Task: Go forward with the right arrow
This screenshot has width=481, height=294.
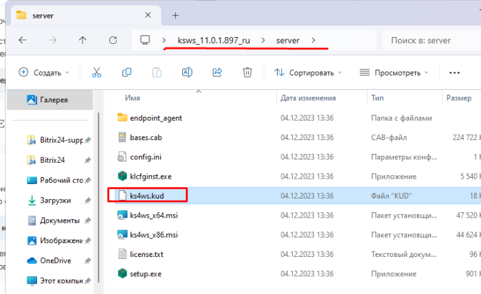Action: pos(52,40)
